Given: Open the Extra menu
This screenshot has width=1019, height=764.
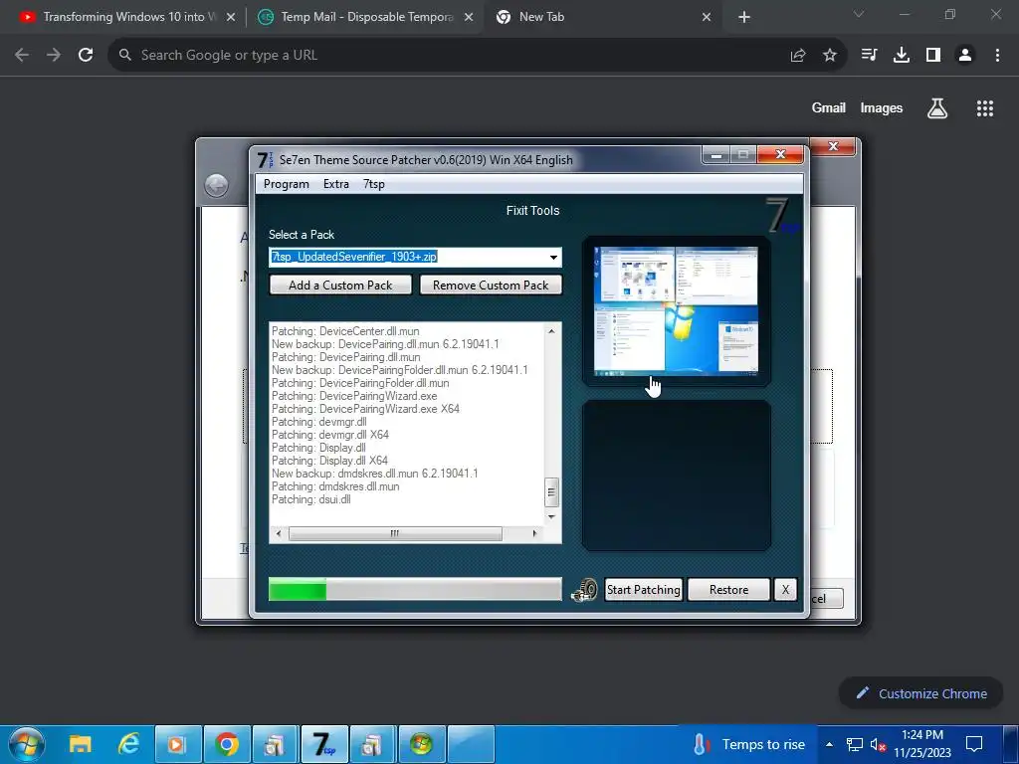Looking at the screenshot, I should (x=336, y=184).
